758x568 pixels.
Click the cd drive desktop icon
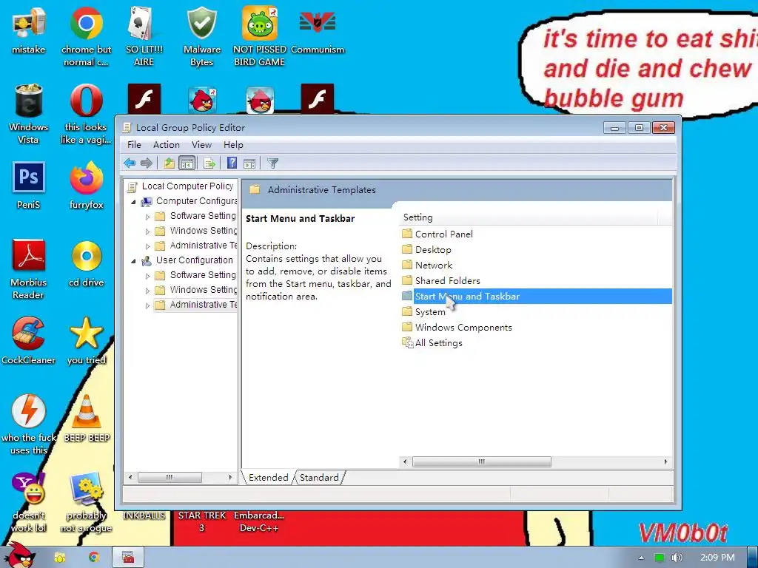click(x=86, y=263)
